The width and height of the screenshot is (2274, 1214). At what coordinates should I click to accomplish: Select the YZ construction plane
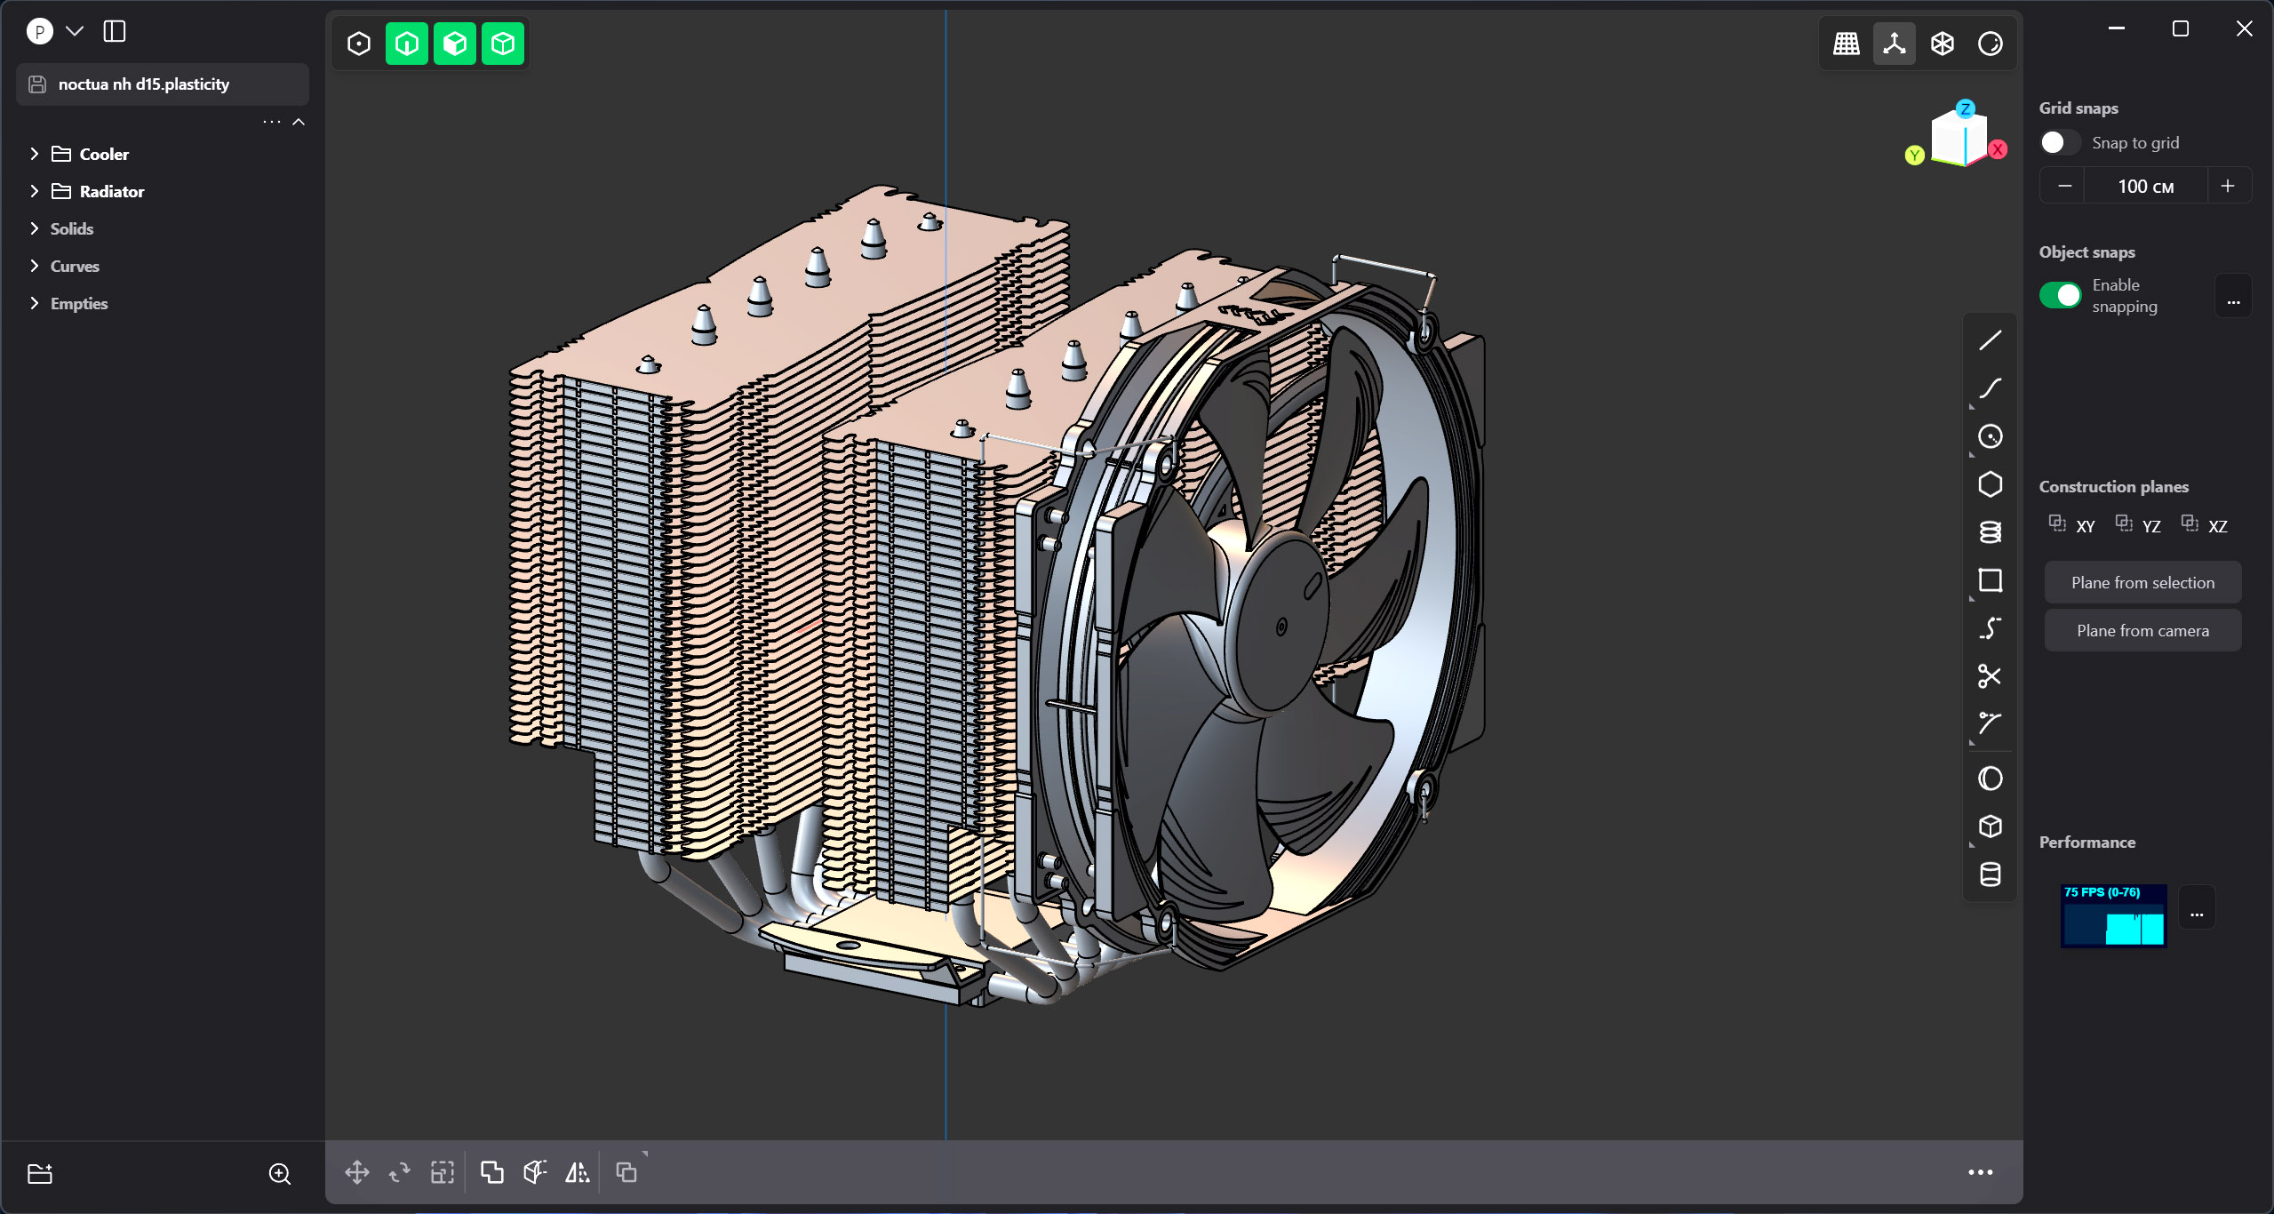2137,526
